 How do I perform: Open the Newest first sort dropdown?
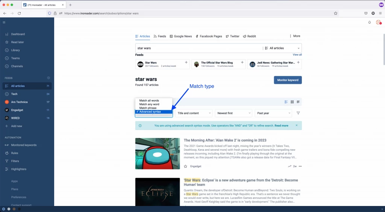(233, 113)
